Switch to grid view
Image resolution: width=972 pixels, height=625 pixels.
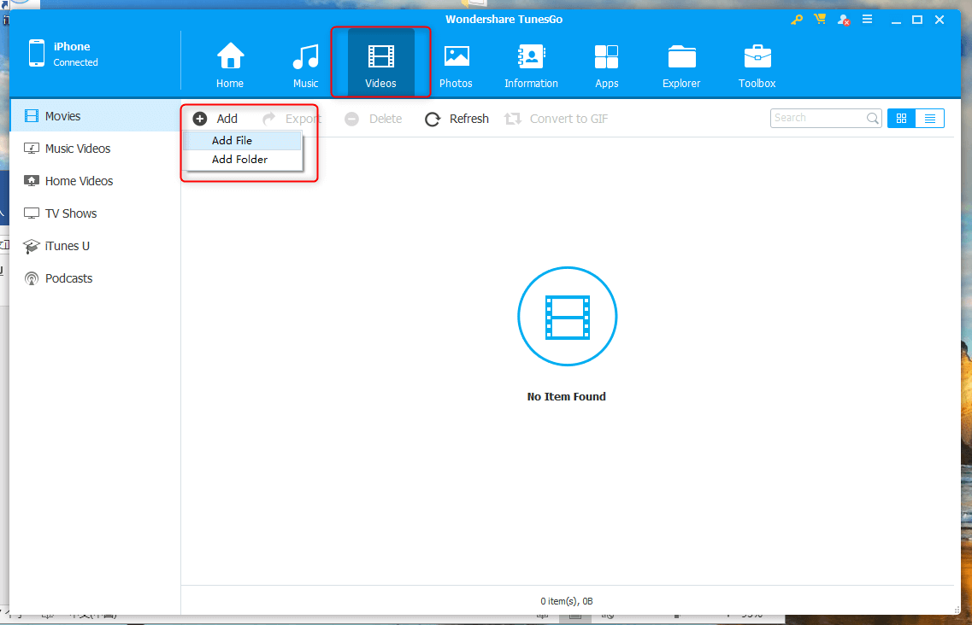[x=901, y=119]
